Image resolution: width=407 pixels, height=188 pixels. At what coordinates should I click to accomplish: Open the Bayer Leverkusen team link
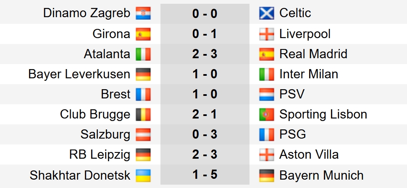point(79,75)
